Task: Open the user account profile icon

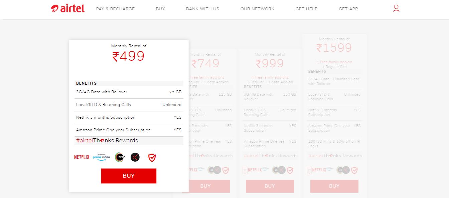Action: pos(396,9)
